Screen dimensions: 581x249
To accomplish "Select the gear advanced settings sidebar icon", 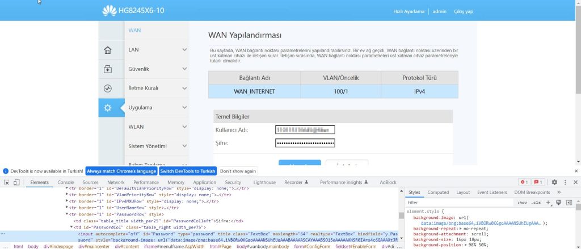I will pyautogui.click(x=107, y=108).
